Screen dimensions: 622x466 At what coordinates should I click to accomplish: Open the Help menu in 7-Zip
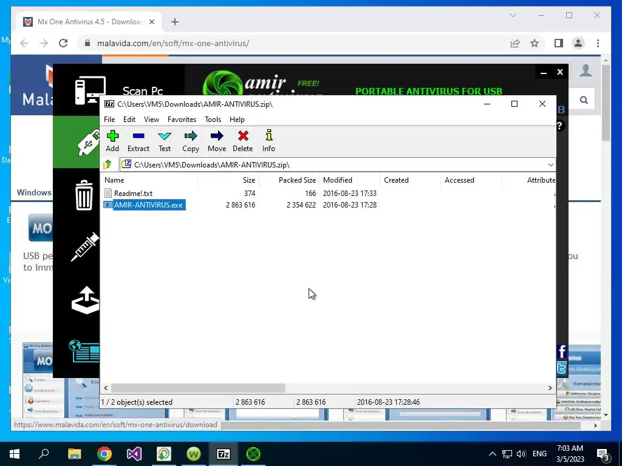[237, 120]
